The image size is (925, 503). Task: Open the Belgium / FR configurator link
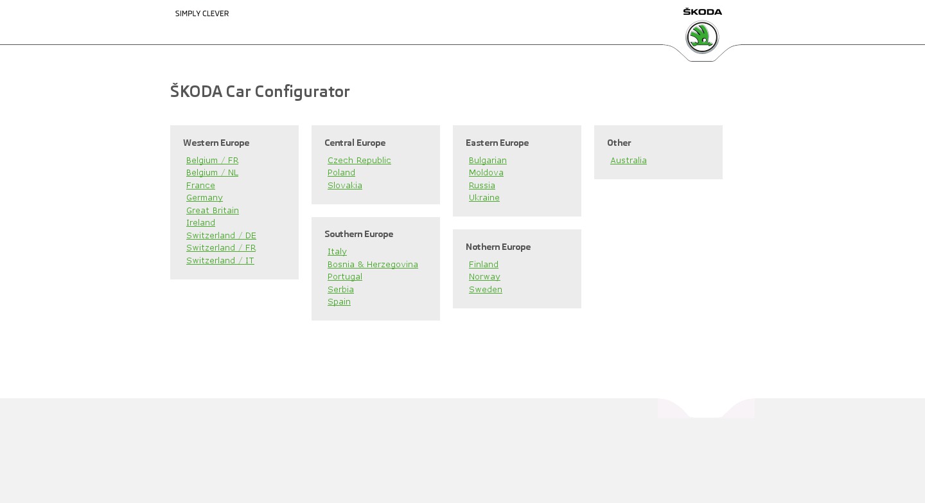(212, 160)
